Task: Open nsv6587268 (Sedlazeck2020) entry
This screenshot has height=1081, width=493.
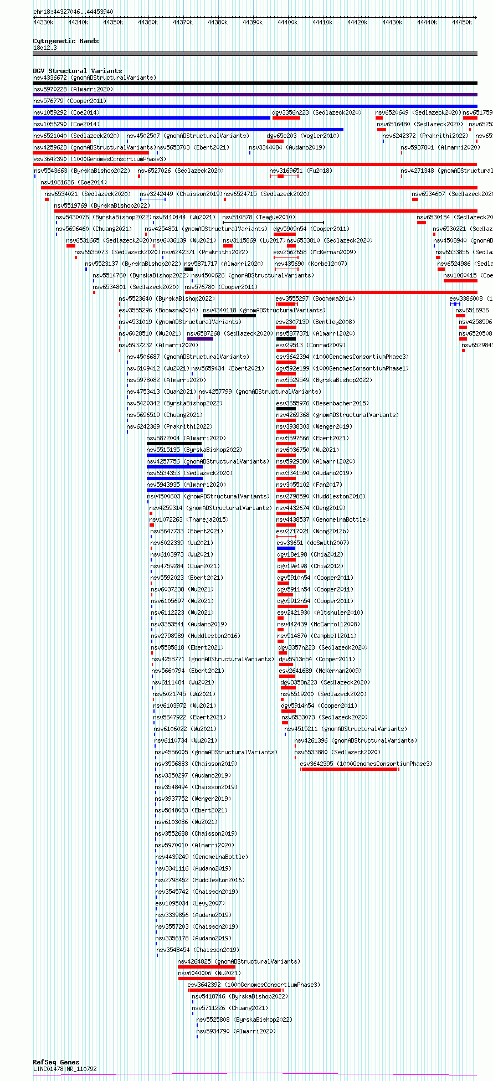Action: coord(230,333)
